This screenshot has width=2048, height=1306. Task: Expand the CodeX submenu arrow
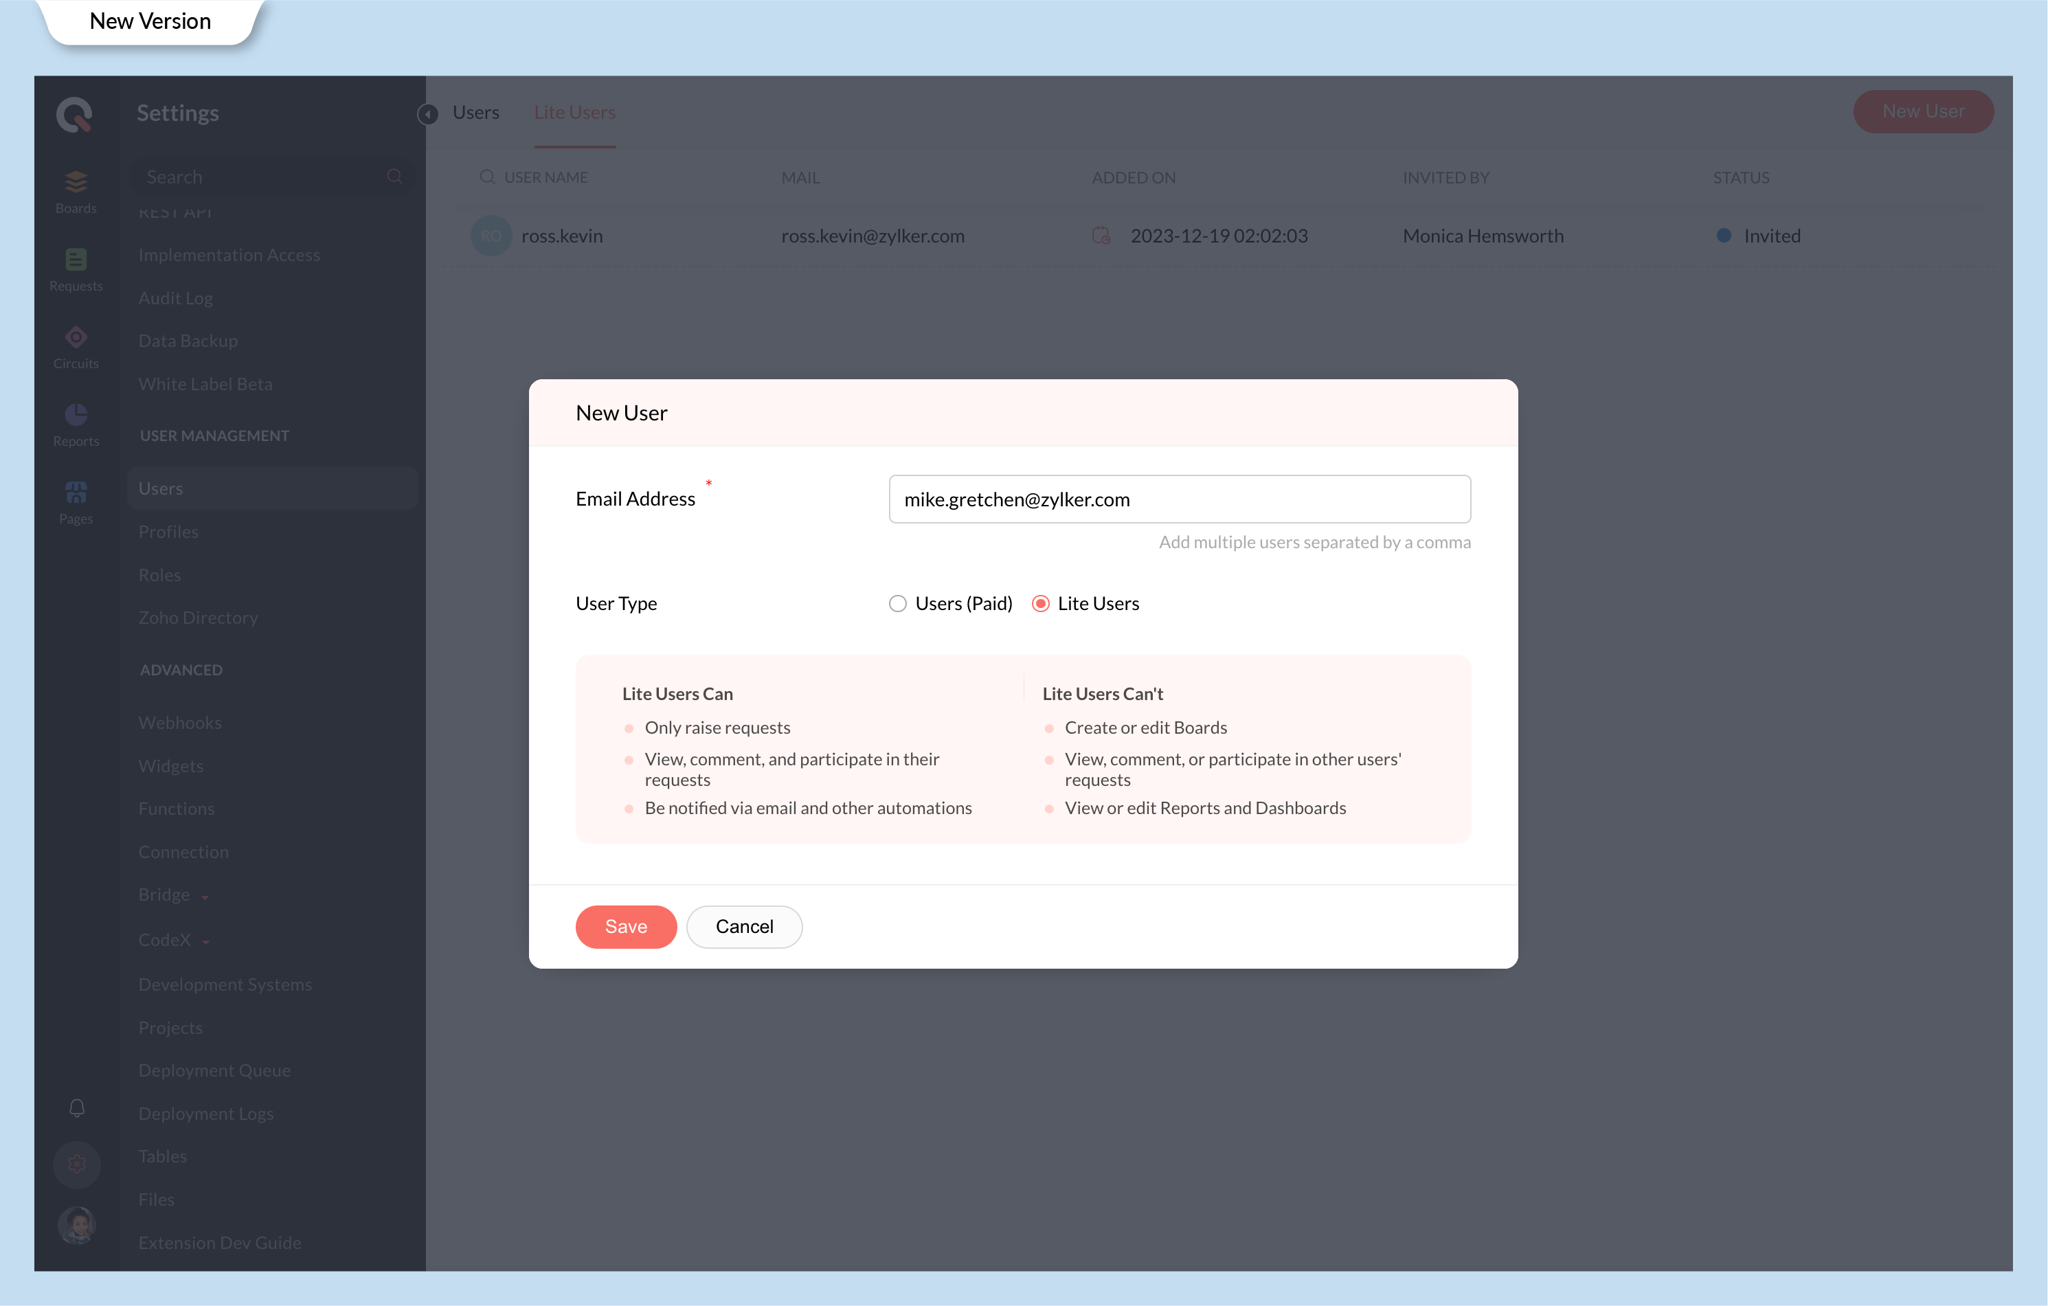[x=206, y=942]
